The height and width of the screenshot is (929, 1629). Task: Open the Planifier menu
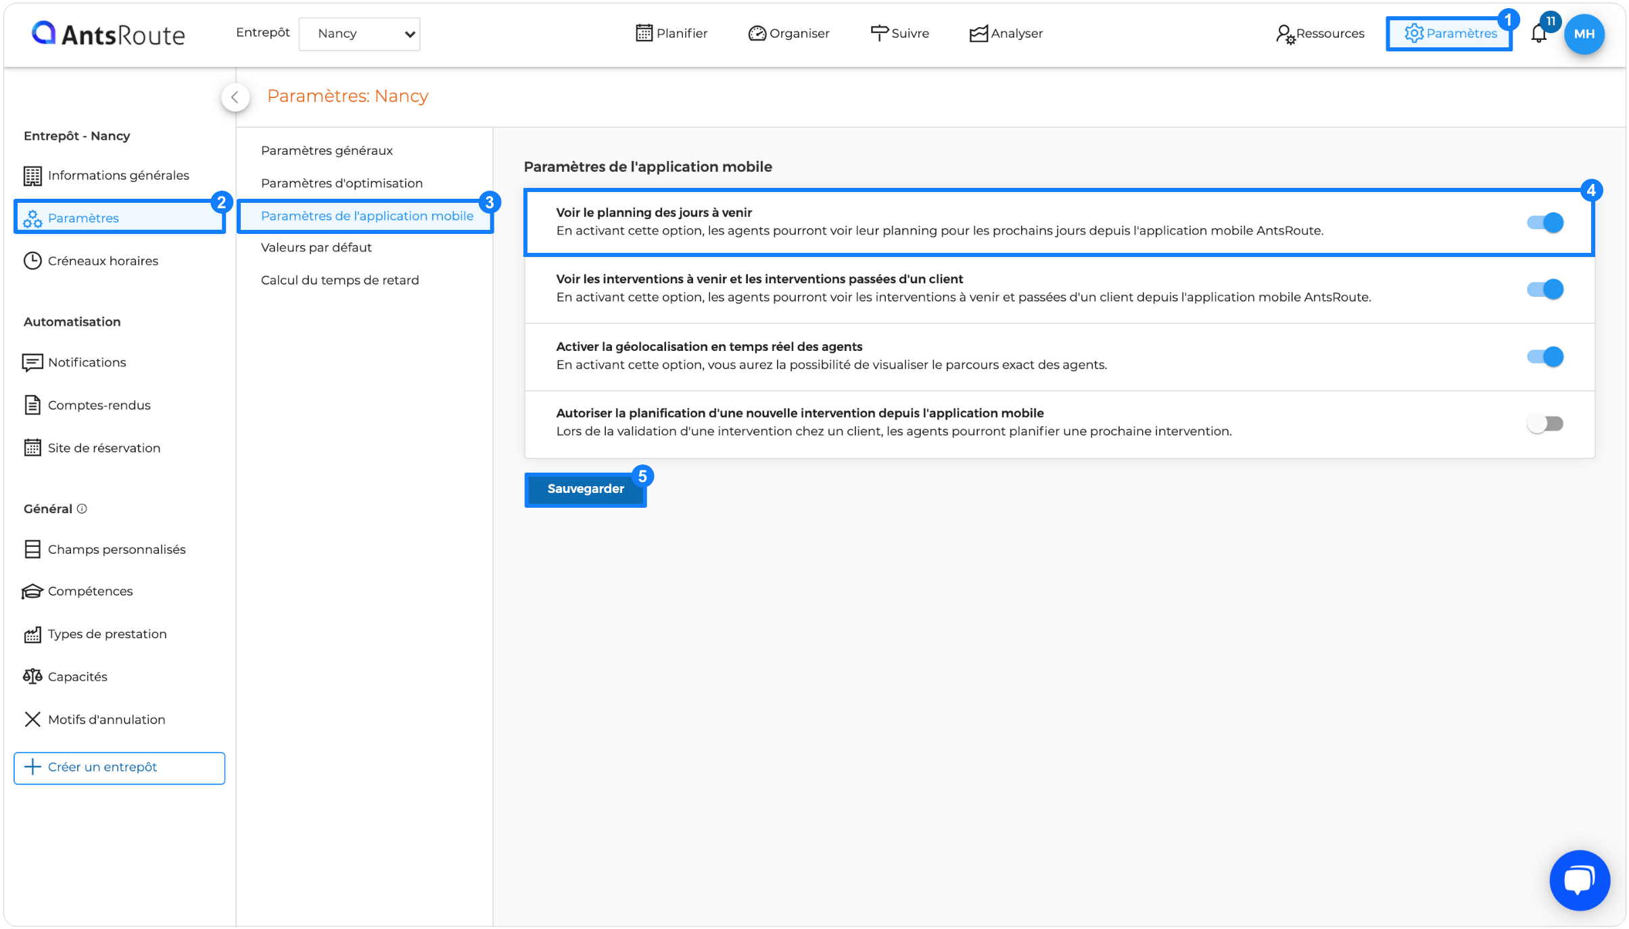click(x=671, y=33)
